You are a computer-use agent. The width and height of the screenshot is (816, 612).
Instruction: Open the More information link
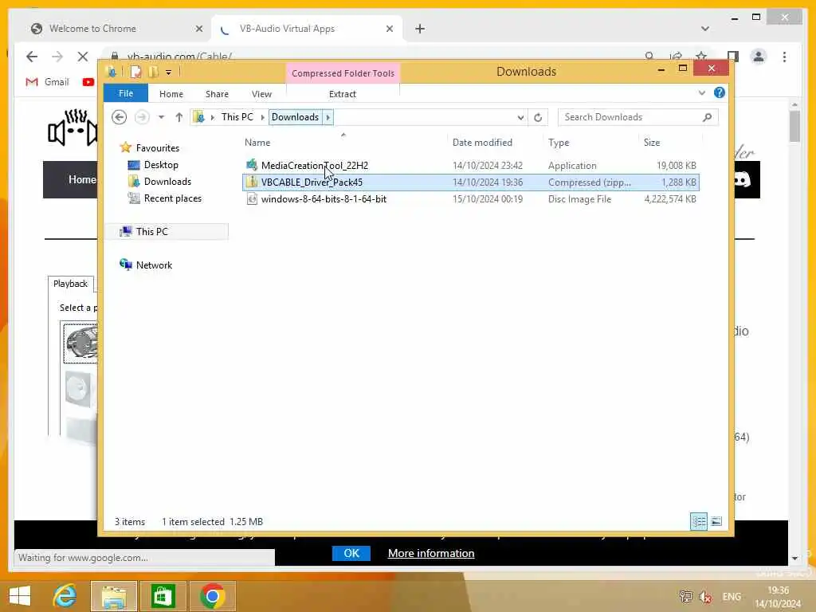pyautogui.click(x=431, y=553)
